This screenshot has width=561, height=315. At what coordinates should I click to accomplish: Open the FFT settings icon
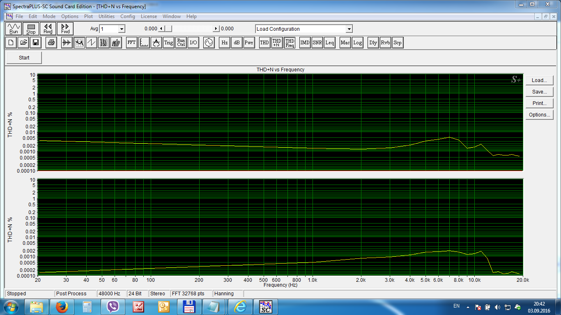[131, 43]
